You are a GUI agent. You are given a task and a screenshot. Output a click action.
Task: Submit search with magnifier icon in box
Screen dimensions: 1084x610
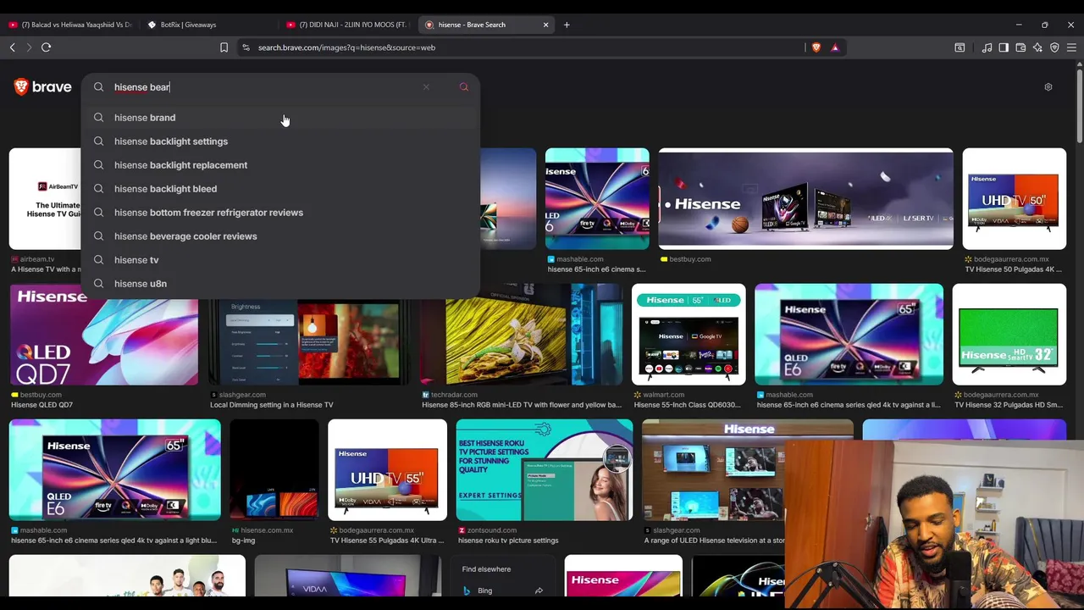click(463, 86)
